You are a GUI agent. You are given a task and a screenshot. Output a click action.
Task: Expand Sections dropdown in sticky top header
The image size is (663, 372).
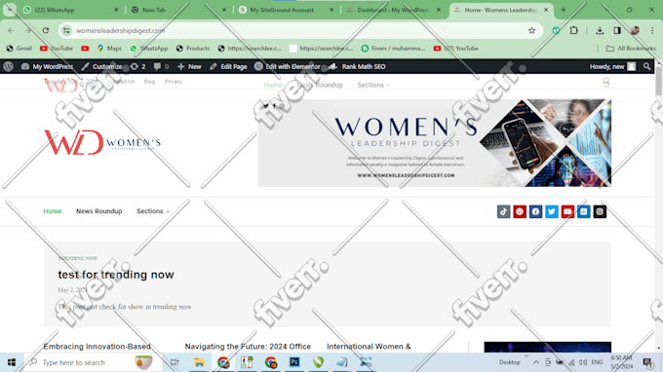(x=373, y=85)
